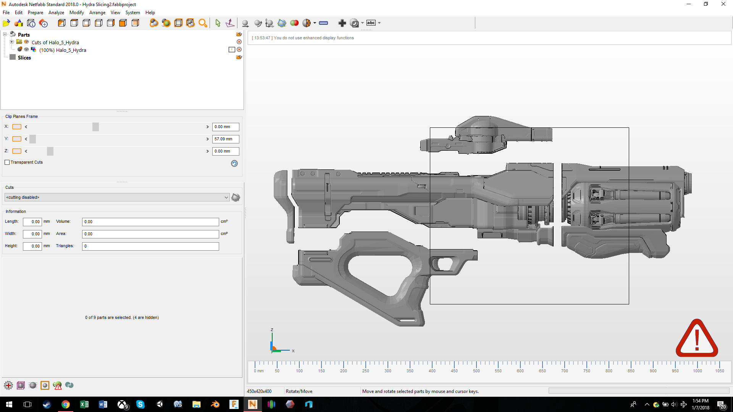The width and height of the screenshot is (733, 412).
Task: Remove Cuts of Halo_5_Hydra with red X
Action: (239, 42)
